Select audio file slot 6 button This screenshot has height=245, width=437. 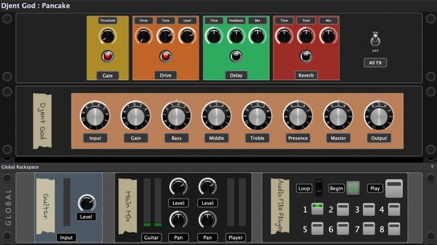(x=343, y=228)
